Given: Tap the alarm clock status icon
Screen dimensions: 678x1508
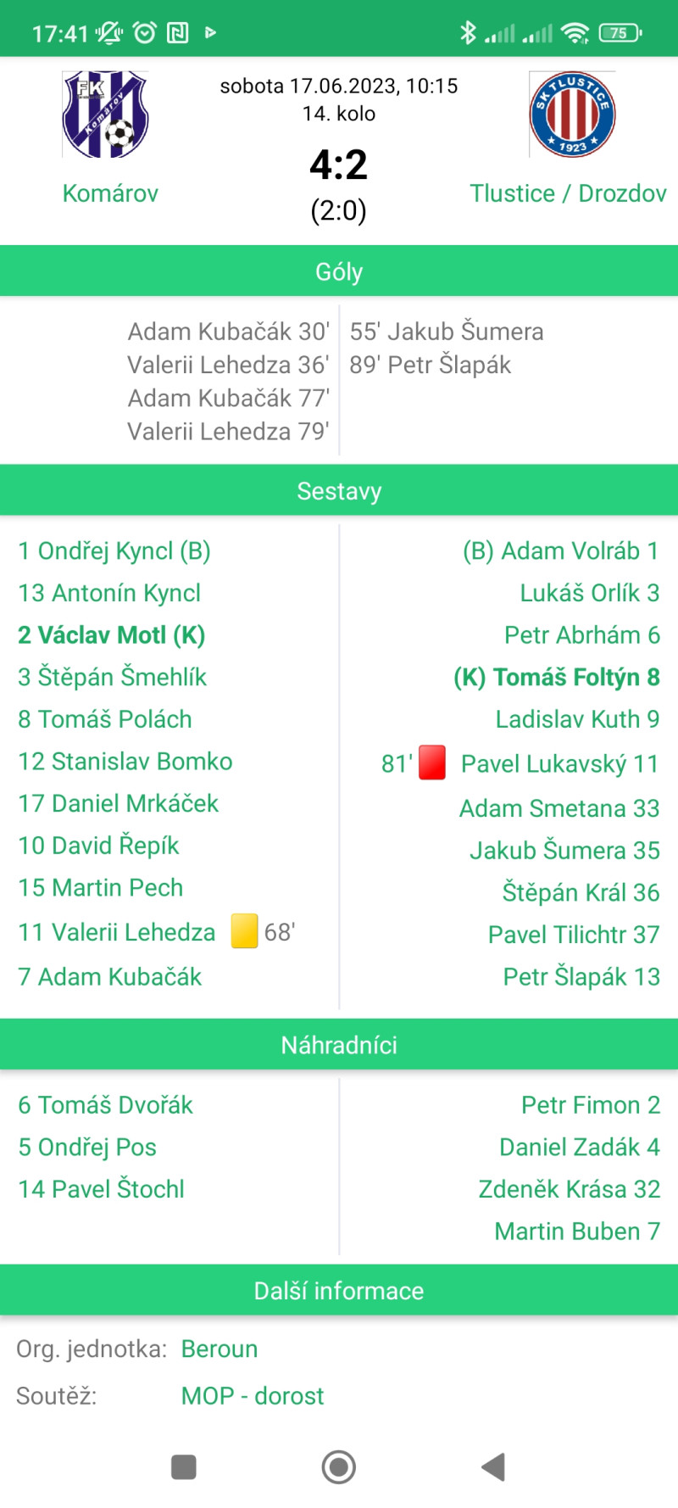Looking at the screenshot, I should [x=145, y=33].
